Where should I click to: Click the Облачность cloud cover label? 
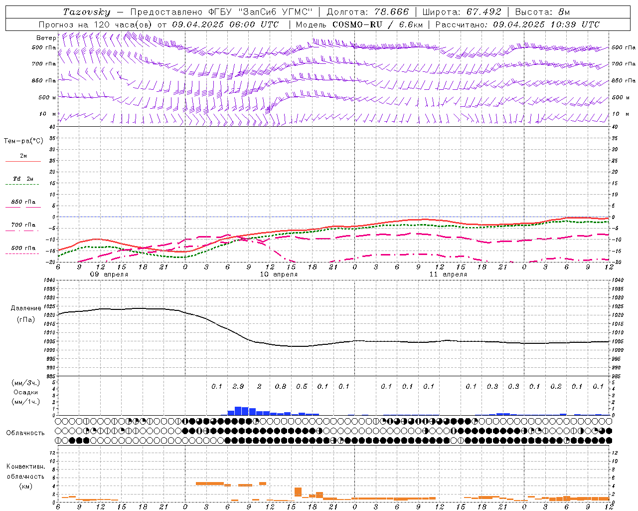pyautogui.click(x=25, y=433)
